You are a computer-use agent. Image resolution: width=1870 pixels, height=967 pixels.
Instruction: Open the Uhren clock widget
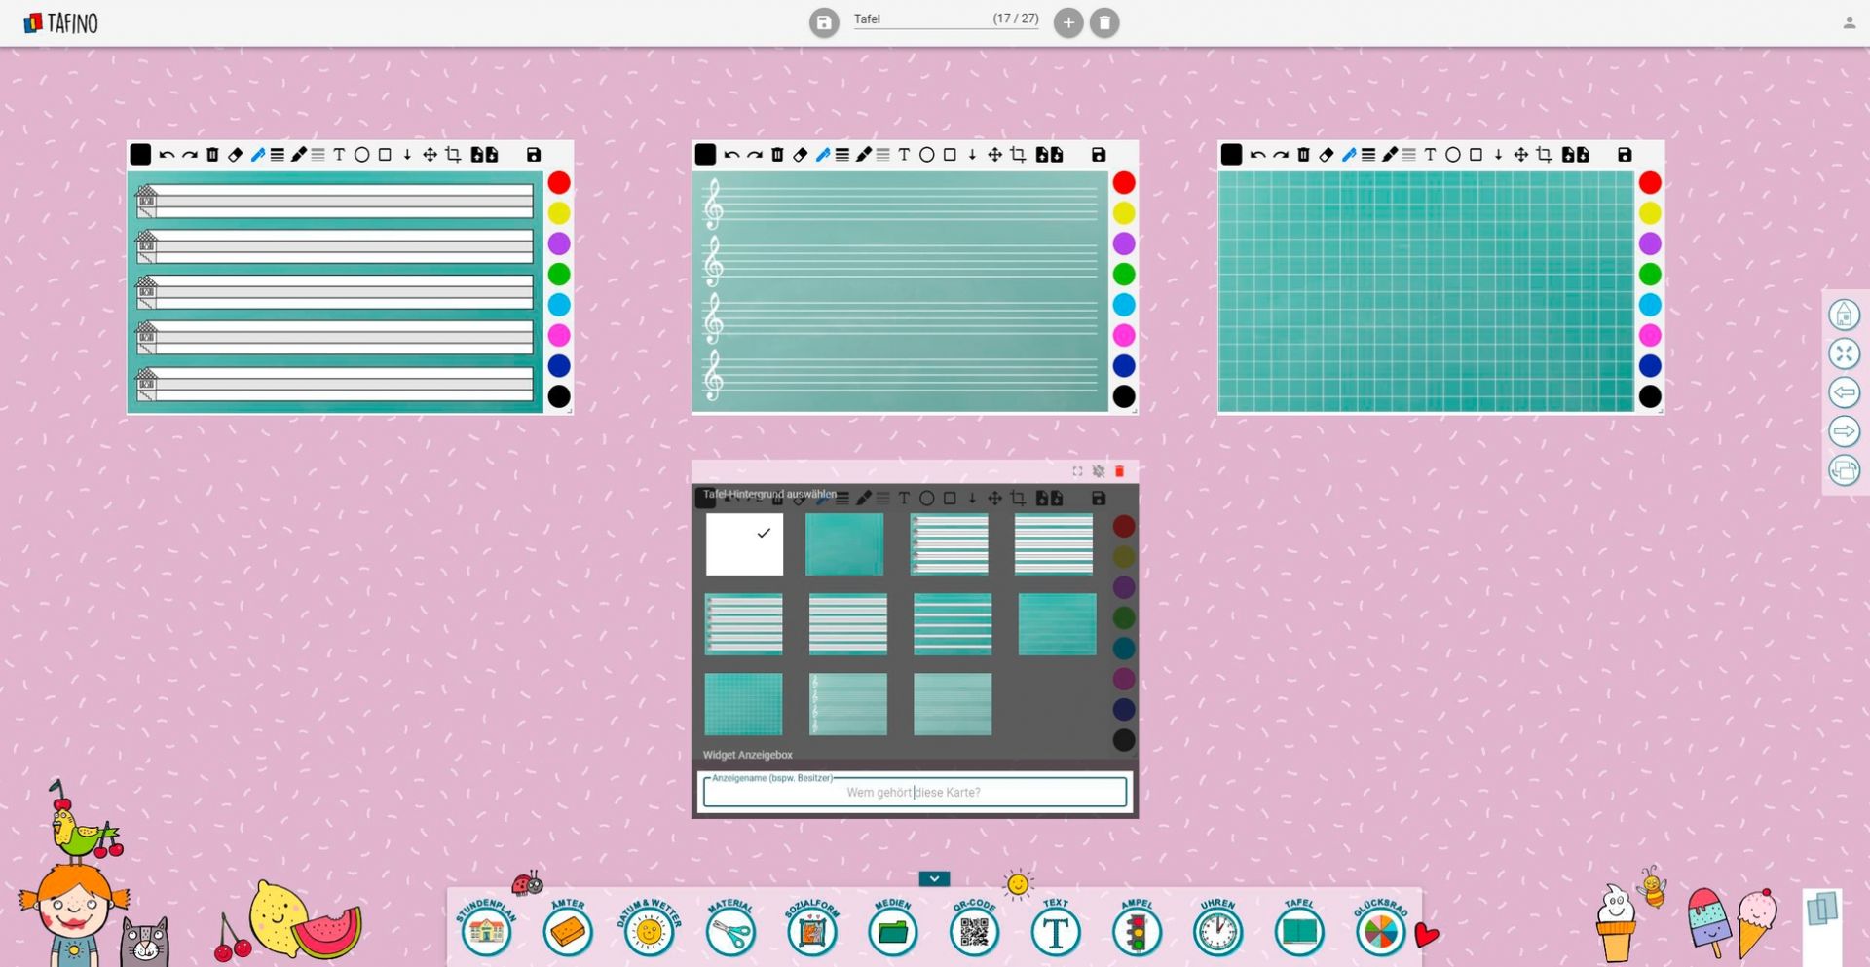pos(1218,932)
